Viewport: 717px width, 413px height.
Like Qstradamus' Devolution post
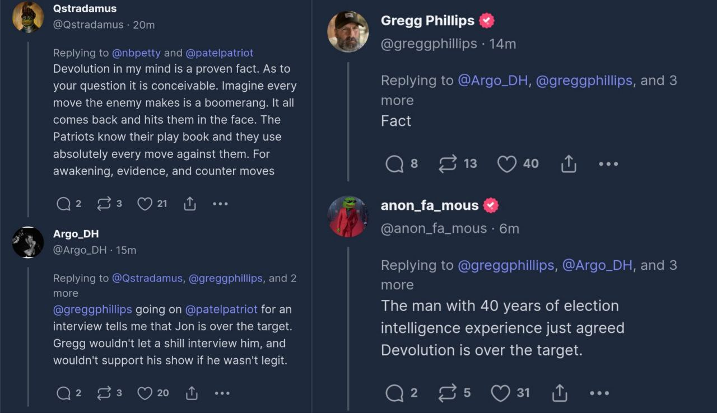point(145,204)
